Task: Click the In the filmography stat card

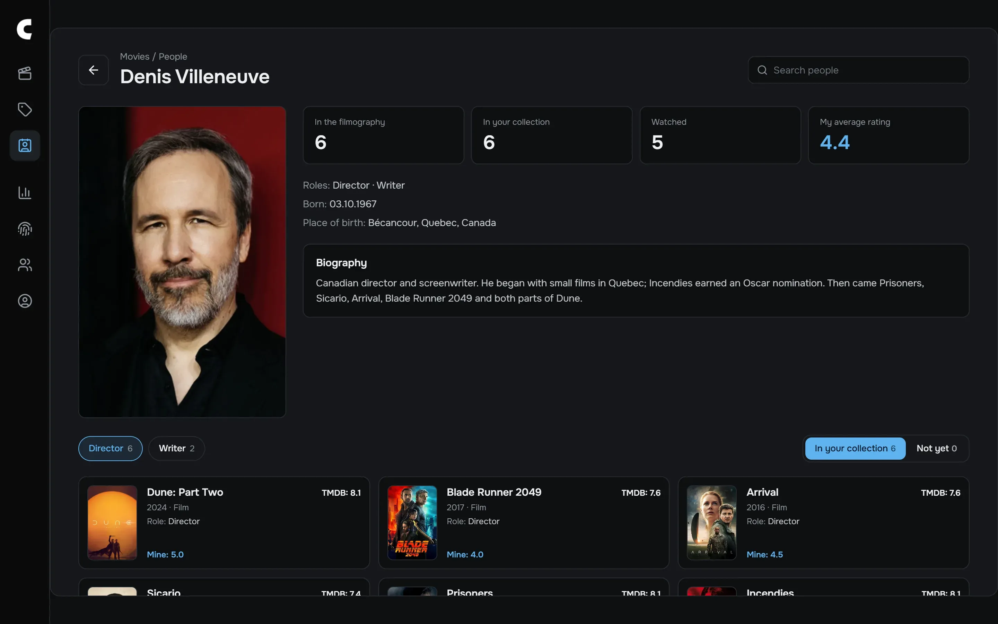Action: [x=384, y=135]
